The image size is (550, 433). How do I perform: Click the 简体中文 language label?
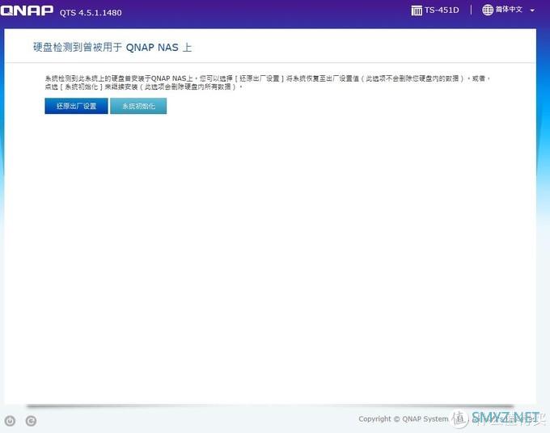coord(509,10)
